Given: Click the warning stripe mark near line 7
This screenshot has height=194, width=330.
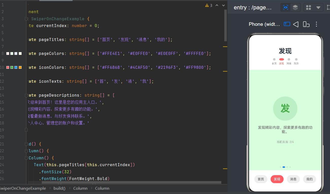Looking at the screenshot, I should (x=225, y=47).
